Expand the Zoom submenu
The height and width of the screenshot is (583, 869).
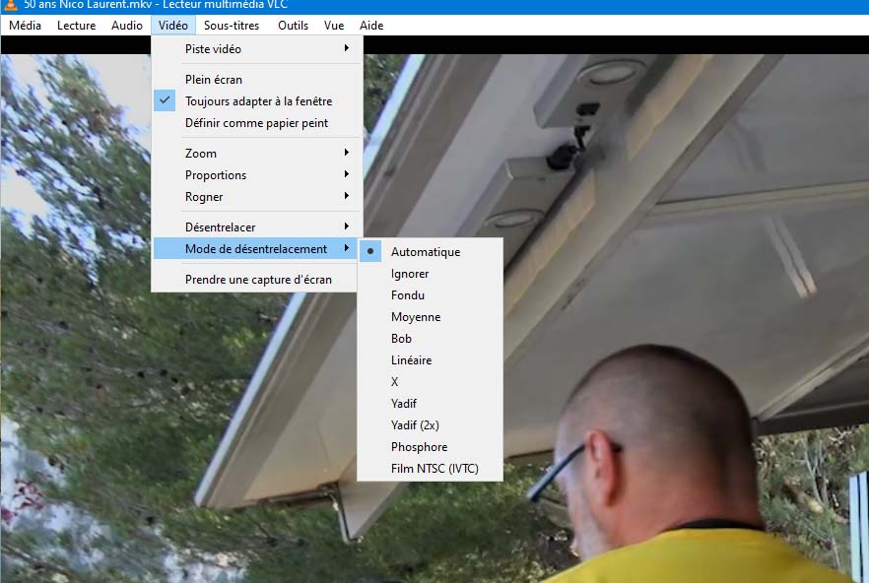(x=257, y=153)
